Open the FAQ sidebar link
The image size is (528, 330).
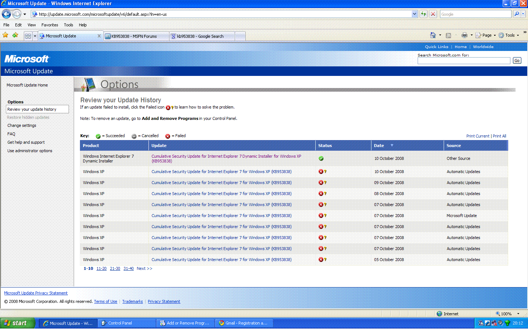11,134
